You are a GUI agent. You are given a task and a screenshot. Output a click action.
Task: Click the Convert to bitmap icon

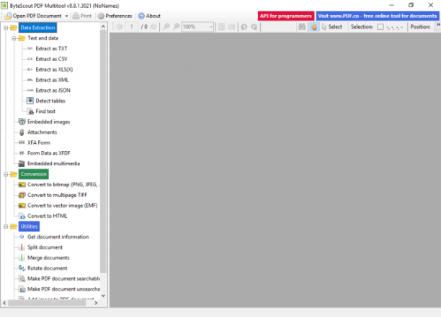pos(22,185)
